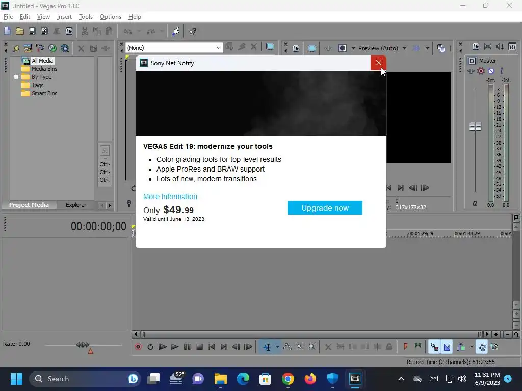522x391 pixels.
Task: Click the playback Rate slider triangle
Action: pos(90,351)
